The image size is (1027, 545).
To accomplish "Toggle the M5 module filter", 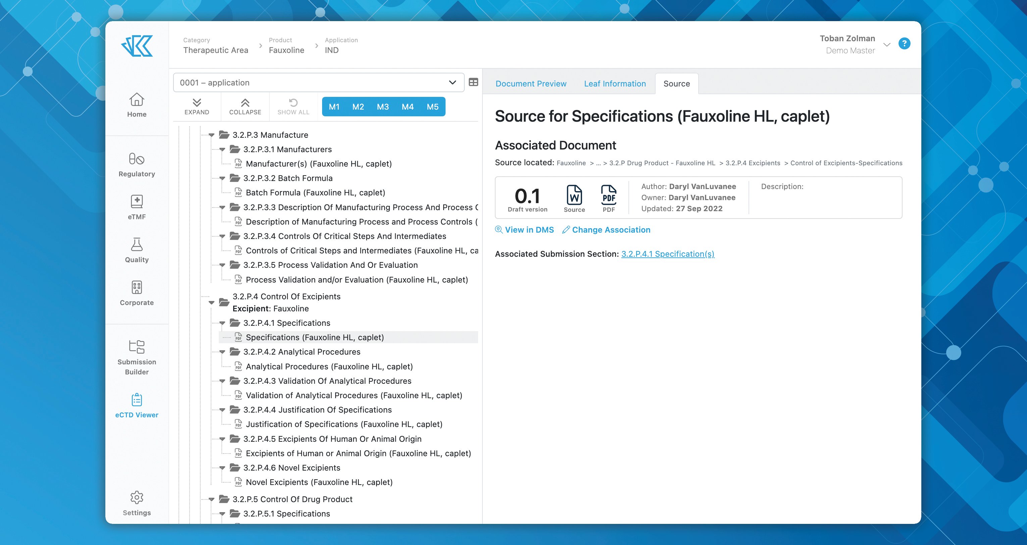I will pos(432,107).
